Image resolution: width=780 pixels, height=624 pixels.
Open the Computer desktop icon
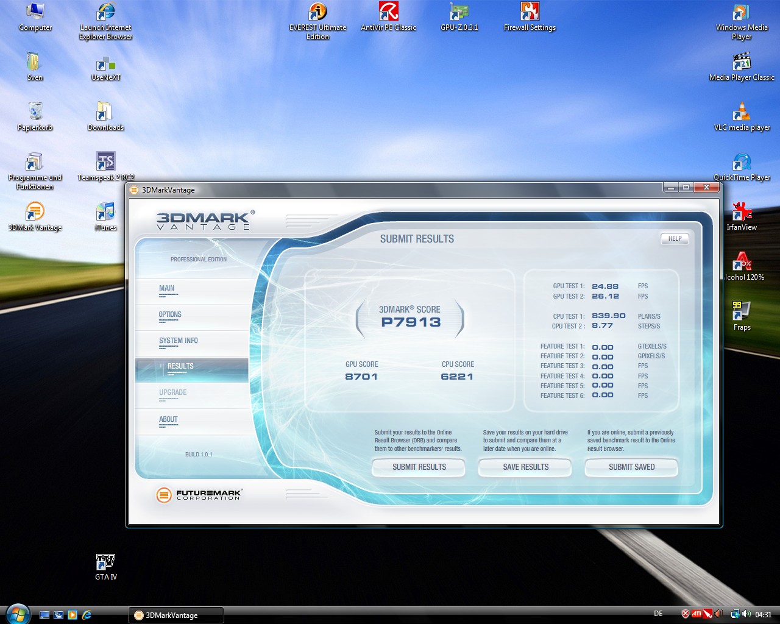[x=35, y=17]
